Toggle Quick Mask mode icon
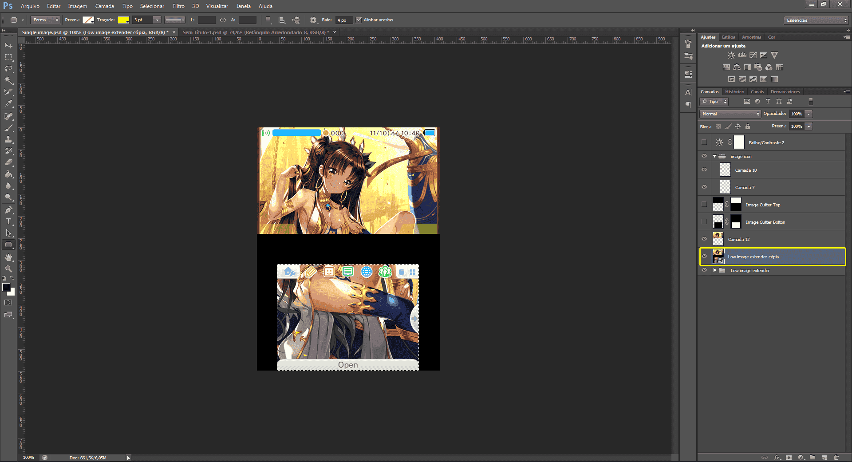This screenshot has width=852, height=462. click(8, 303)
